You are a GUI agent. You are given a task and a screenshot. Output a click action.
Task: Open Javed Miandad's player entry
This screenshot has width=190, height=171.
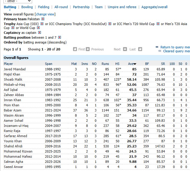[15, 69]
